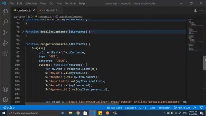The height and width of the screenshot is (116, 206).
Task: Click the cantante folder breadcrumb
Action: click(19, 17)
